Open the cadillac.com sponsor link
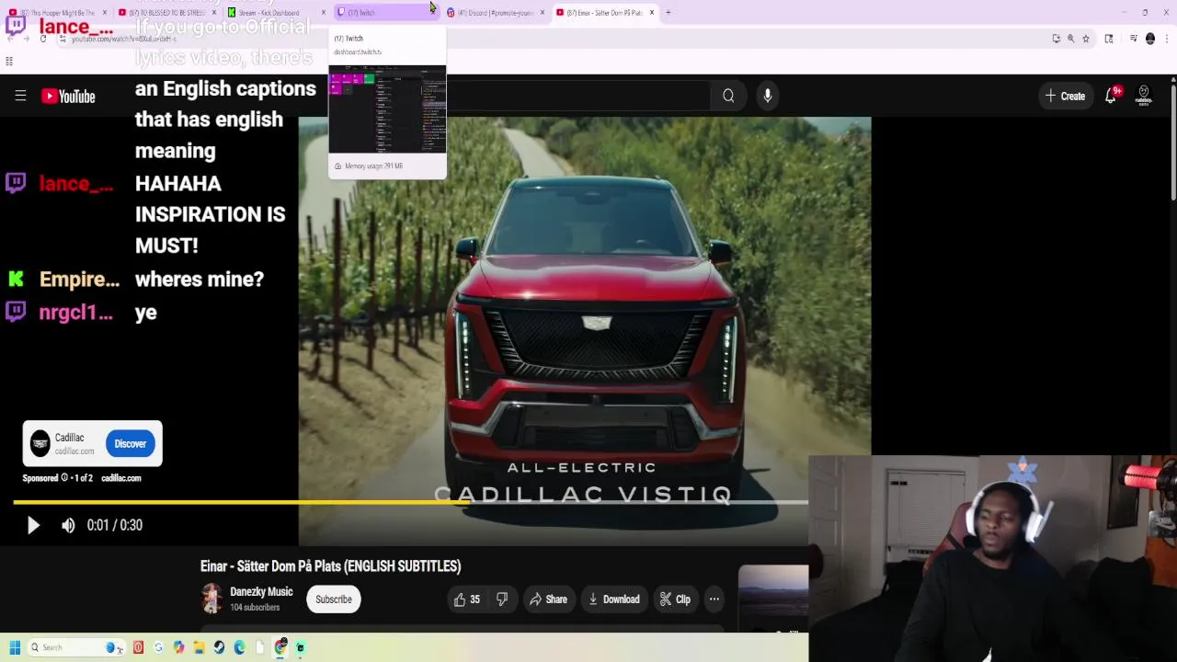1177x662 pixels. [x=121, y=478]
